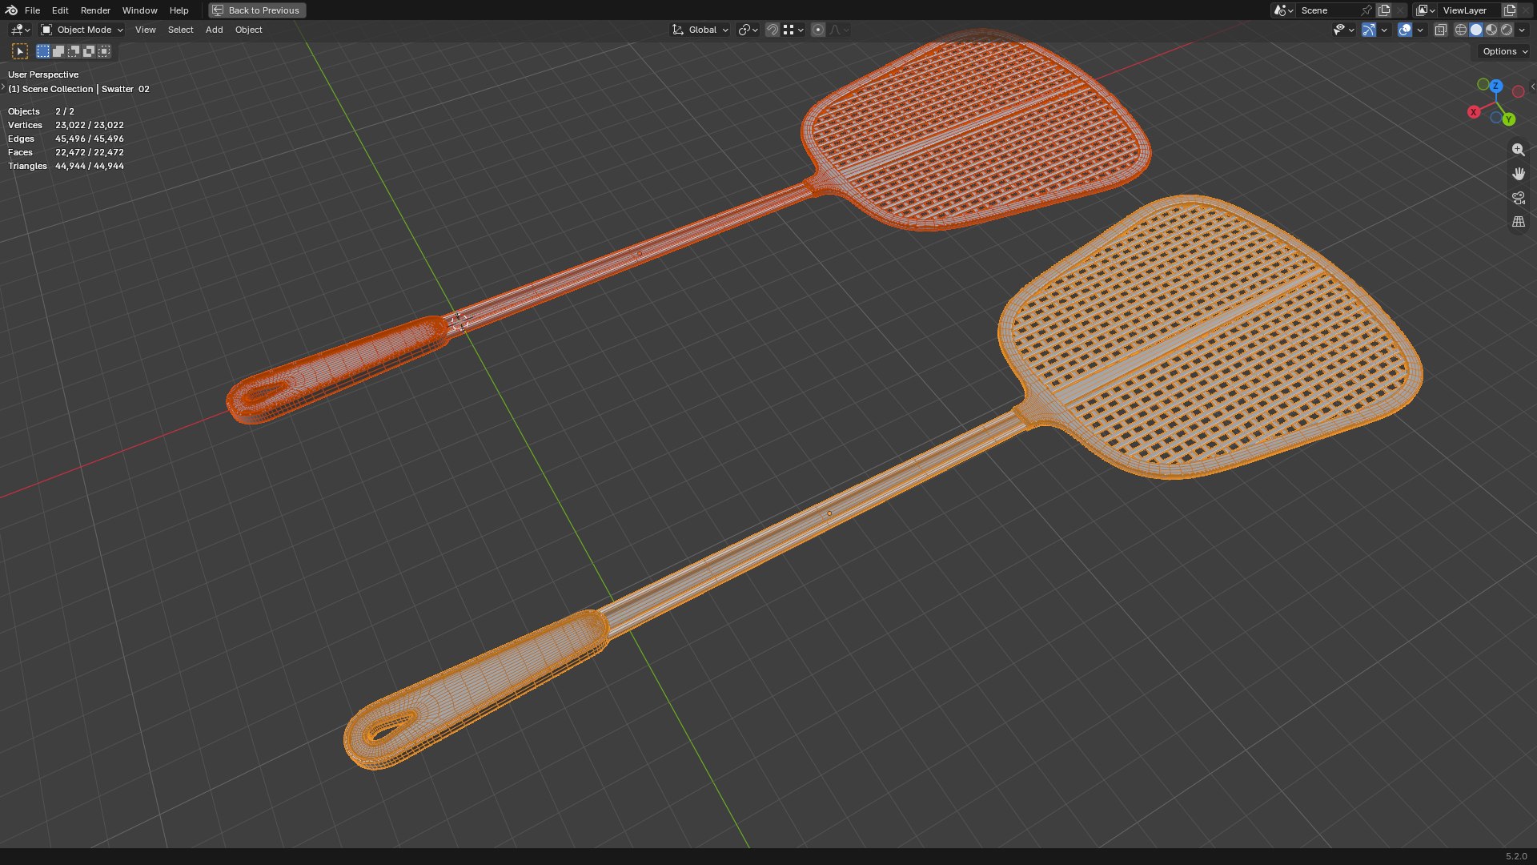Open the viewport Select menu
The image size is (1537, 865).
click(180, 30)
